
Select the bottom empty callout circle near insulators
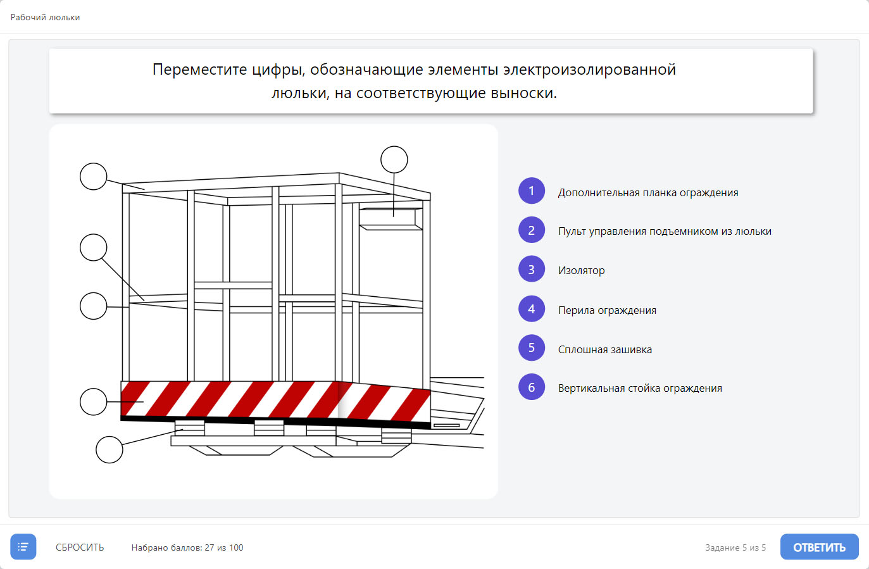pyautogui.click(x=109, y=449)
